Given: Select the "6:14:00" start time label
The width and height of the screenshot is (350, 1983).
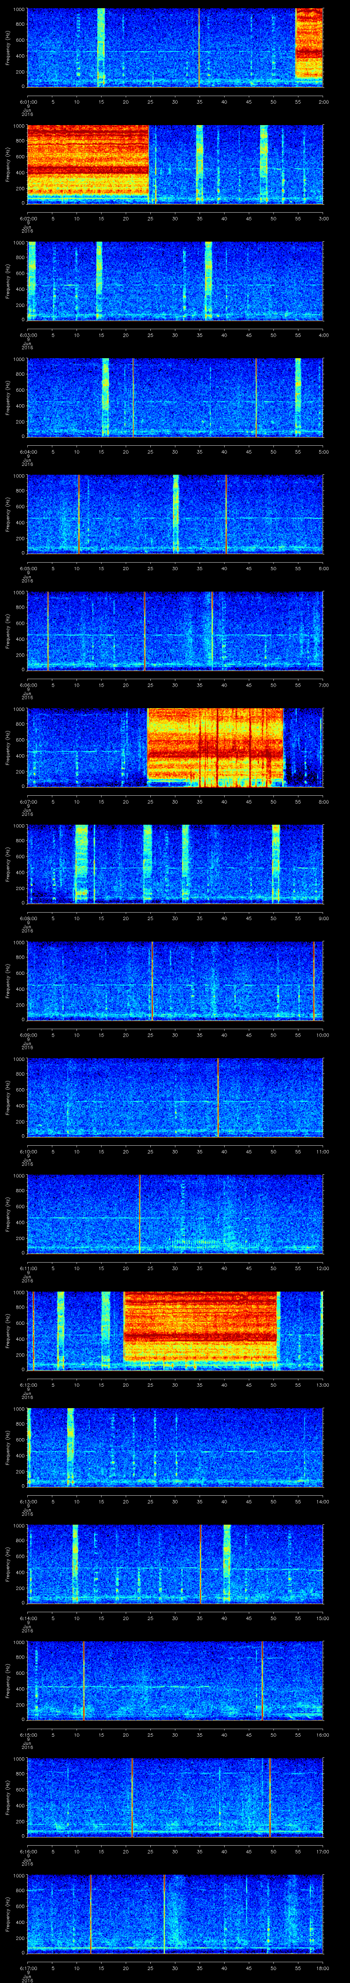Looking at the screenshot, I should point(28,1618).
